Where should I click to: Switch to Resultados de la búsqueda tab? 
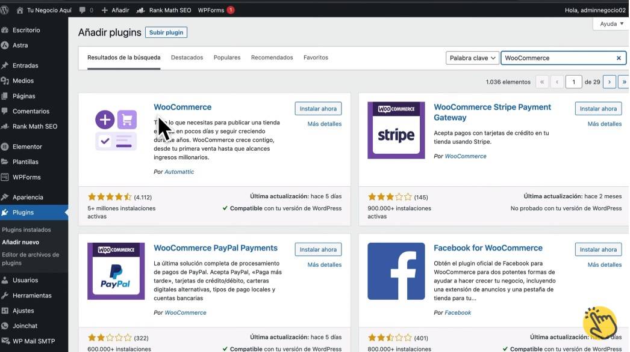pos(123,57)
